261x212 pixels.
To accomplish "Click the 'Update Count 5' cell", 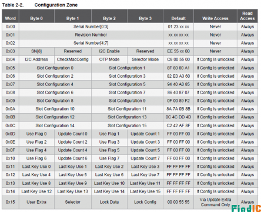I will [x=145, y=150].
